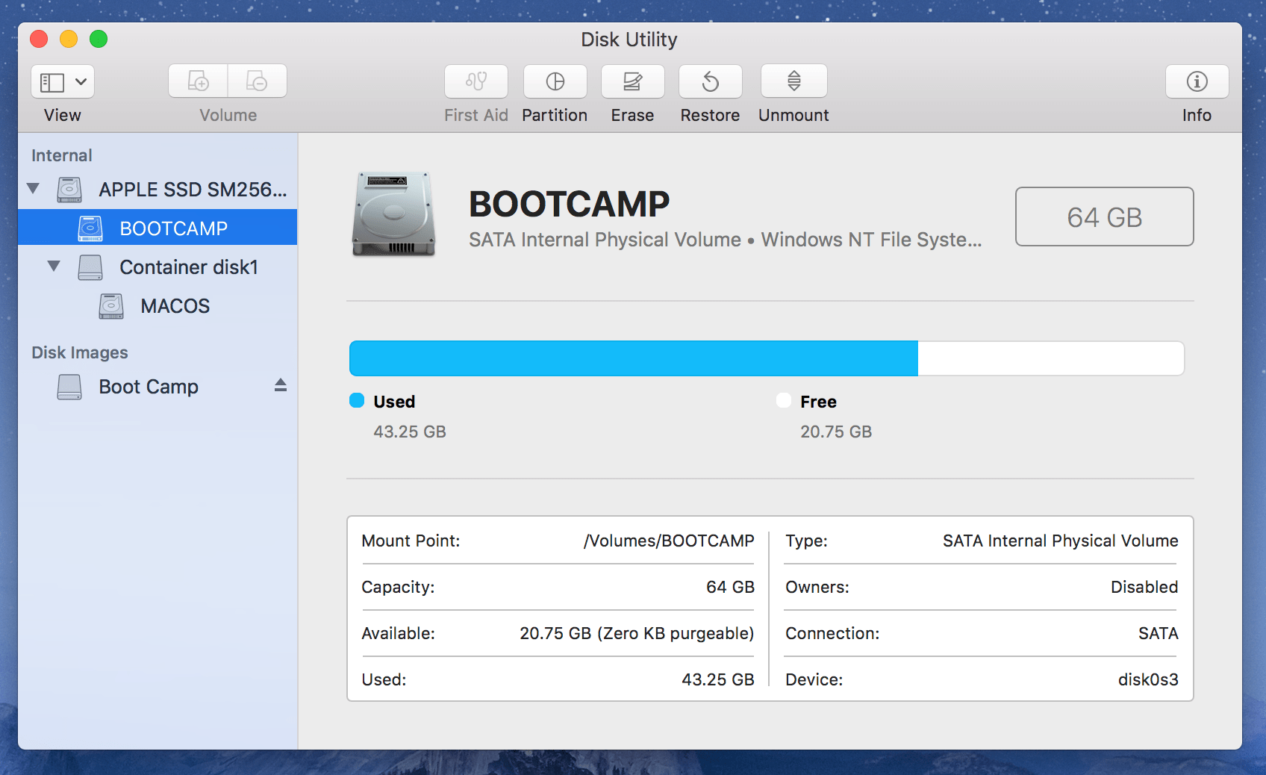Click the Device value disk0s3
1266x775 pixels.
coord(1148,679)
